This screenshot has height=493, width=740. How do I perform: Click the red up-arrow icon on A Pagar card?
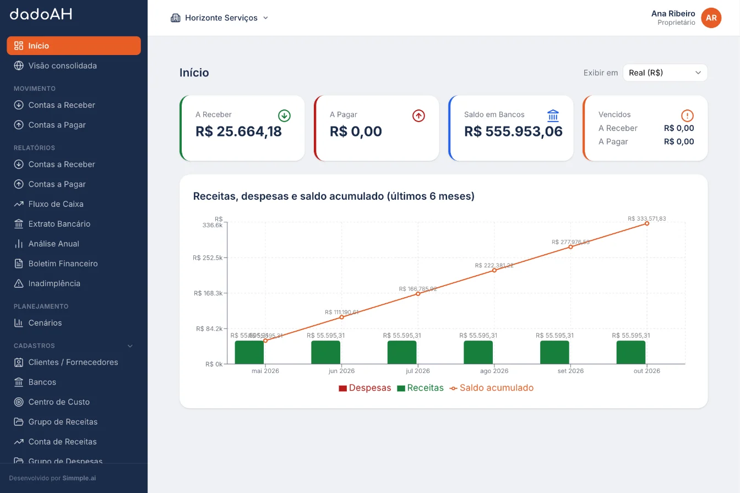coord(418,116)
